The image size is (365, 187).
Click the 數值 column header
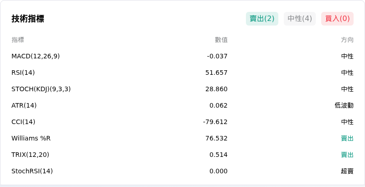221,40
